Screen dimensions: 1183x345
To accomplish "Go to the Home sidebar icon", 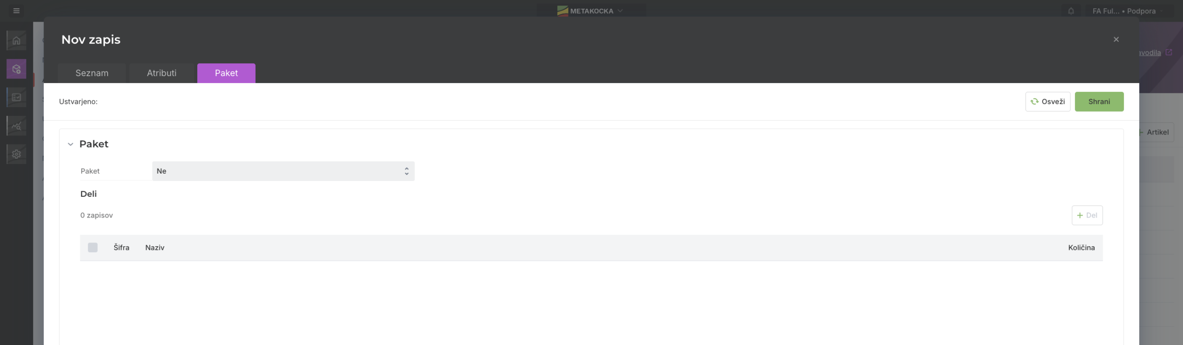I will [x=16, y=40].
